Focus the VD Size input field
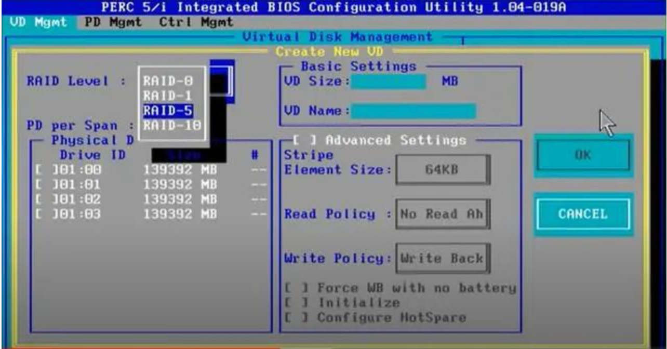 click(388, 82)
